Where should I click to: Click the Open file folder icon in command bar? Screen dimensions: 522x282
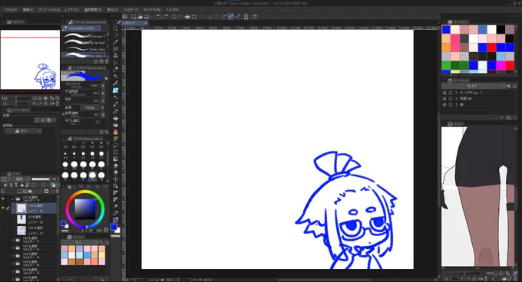pos(140,17)
